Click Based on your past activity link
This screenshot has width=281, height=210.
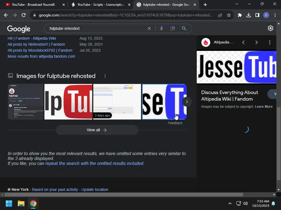55,190
